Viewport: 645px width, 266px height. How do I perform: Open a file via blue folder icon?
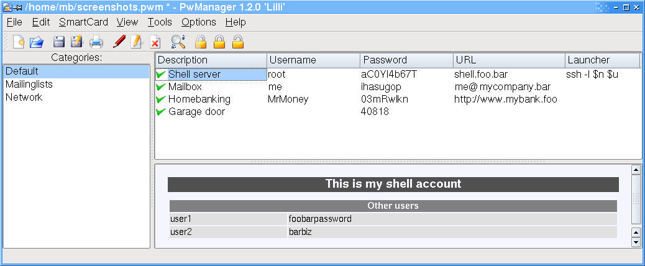coord(37,42)
